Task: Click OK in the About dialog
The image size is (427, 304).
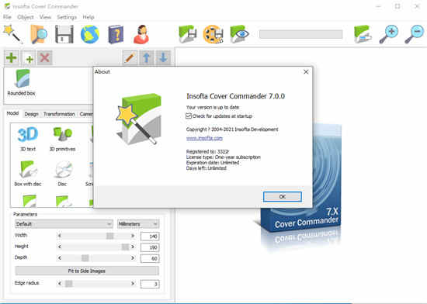Action: pos(283,197)
